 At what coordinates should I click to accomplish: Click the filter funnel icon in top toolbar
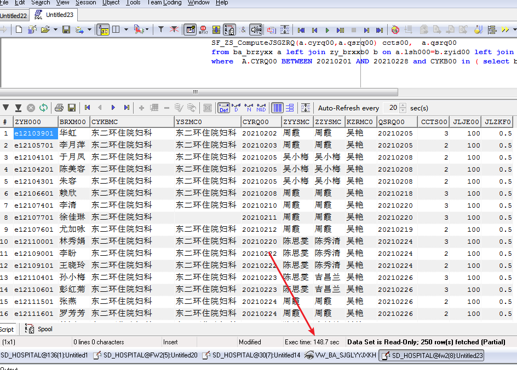tap(161, 30)
